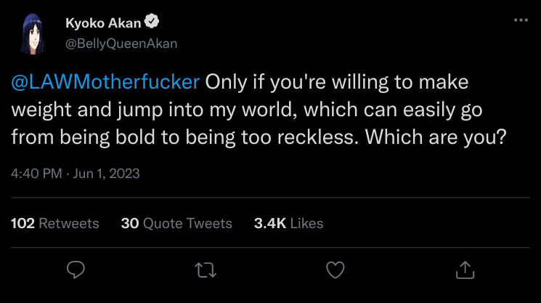Click the 4:40 PM timestamp
The image size is (541, 303).
tap(36, 174)
